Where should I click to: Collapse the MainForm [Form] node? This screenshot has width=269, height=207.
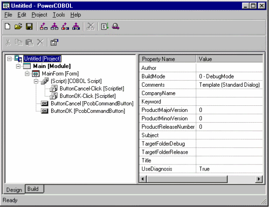(27, 74)
